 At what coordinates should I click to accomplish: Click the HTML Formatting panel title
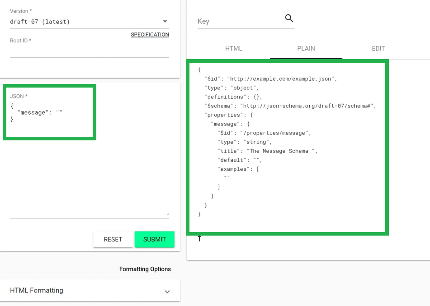[37, 291]
